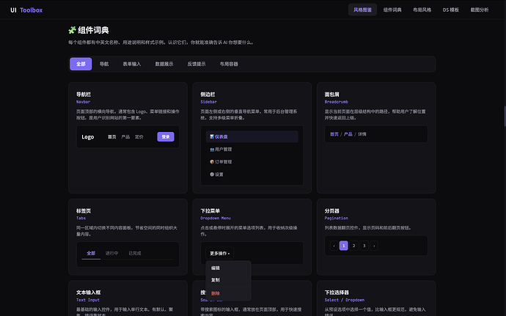The image size is (506, 316).
Task: Go to 组件词典 in top navigation
Action: [392, 10]
